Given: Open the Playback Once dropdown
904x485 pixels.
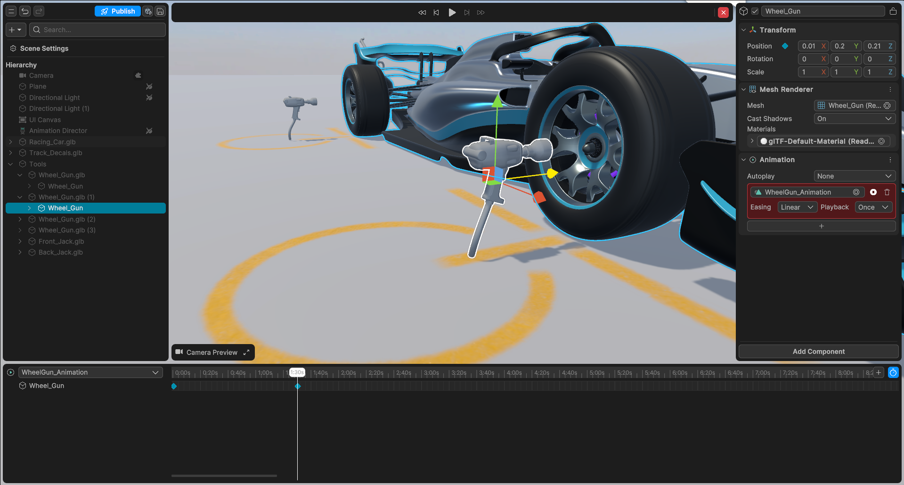Looking at the screenshot, I should pyautogui.click(x=873, y=207).
